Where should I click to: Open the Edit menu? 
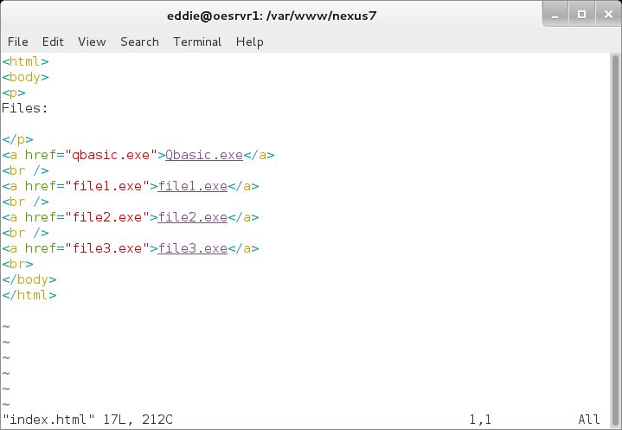(53, 42)
